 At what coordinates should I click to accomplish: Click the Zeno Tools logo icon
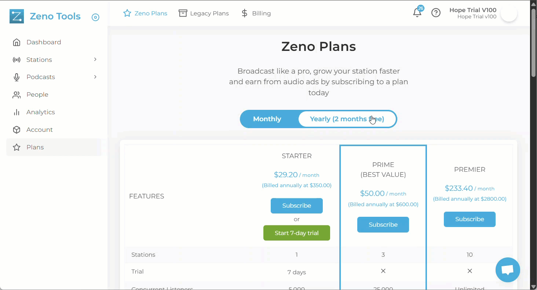click(17, 16)
